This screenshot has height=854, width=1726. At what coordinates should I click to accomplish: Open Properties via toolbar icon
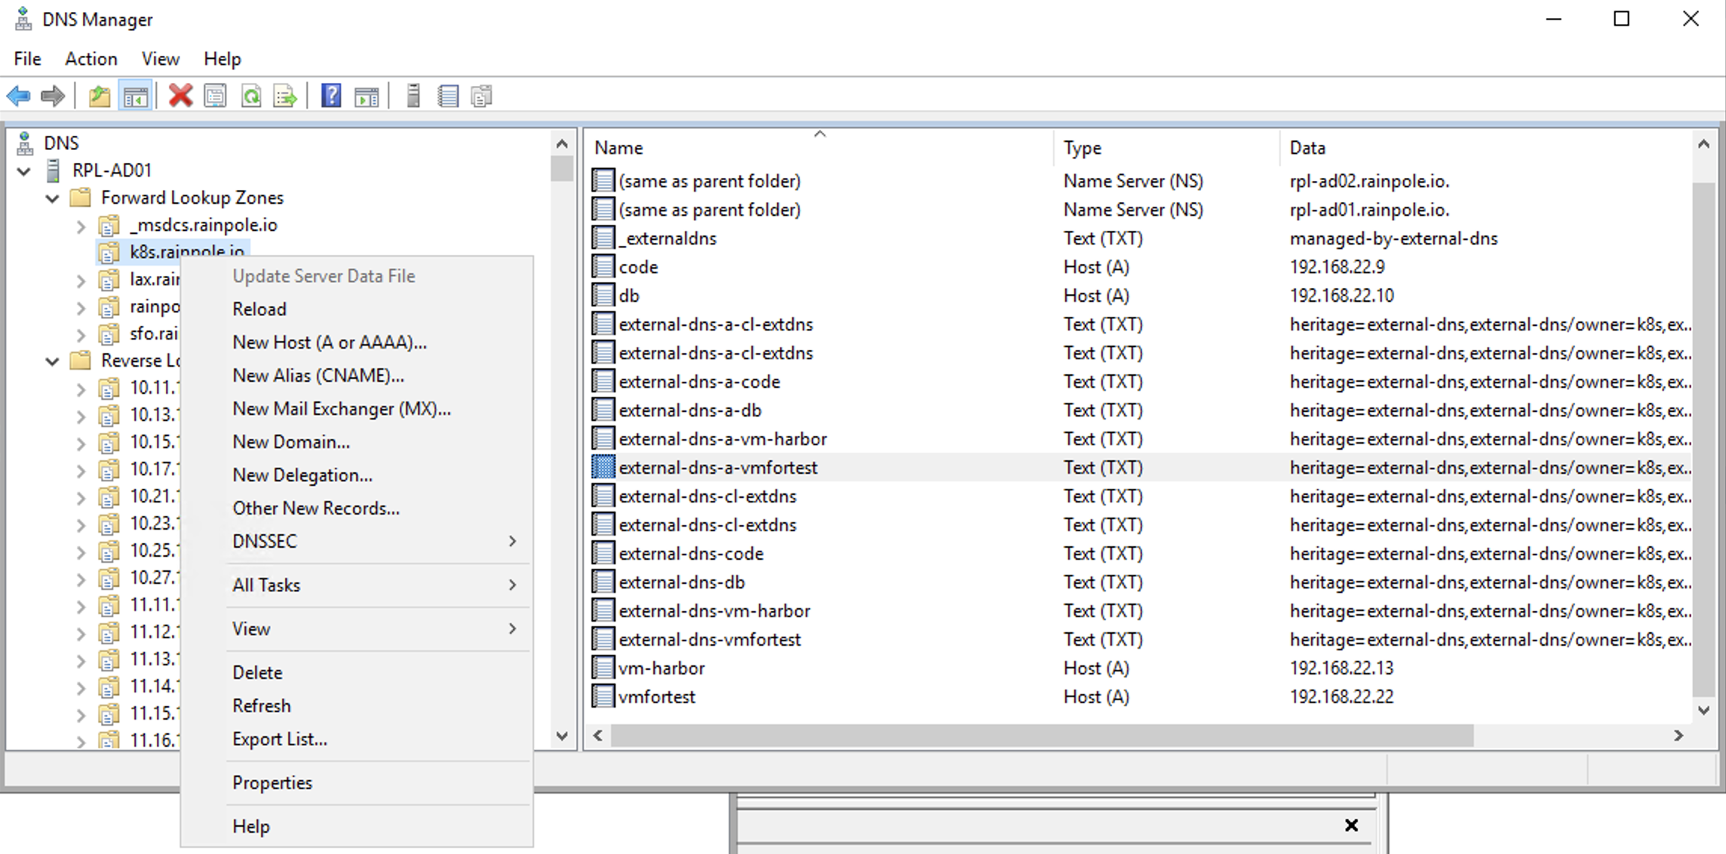(216, 96)
